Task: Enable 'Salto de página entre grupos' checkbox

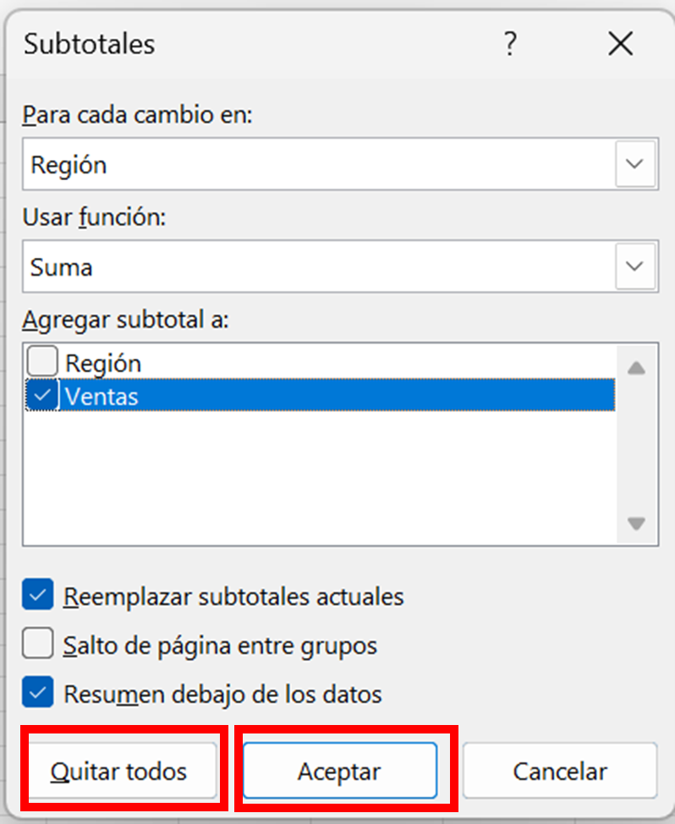Action: pos(38,645)
